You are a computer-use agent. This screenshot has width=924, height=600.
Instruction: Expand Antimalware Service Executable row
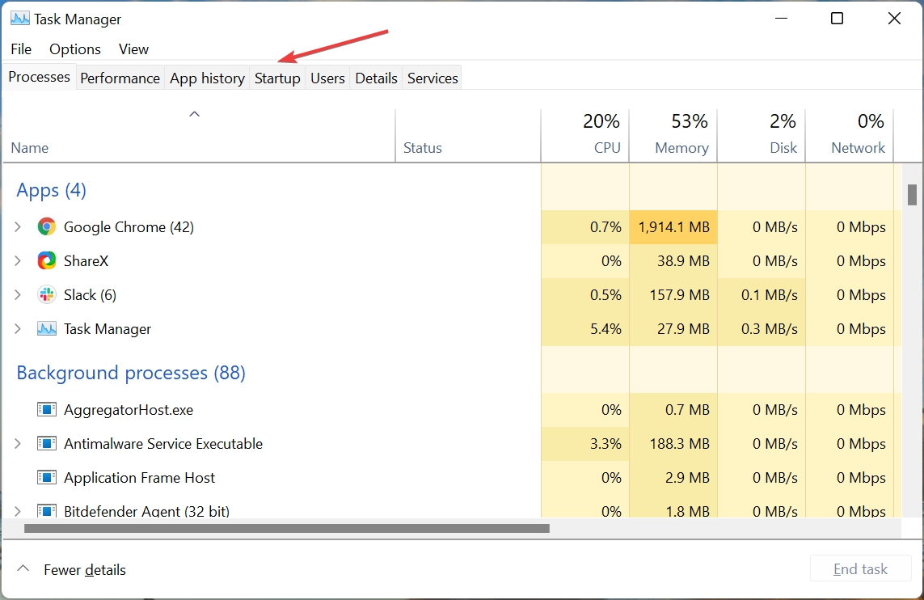pos(18,443)
